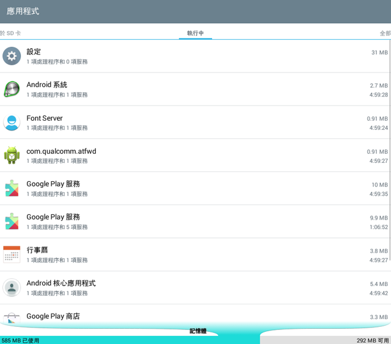391x344 pixels.
Task: Switch to the 全部 tab
Action: [386, 33]
